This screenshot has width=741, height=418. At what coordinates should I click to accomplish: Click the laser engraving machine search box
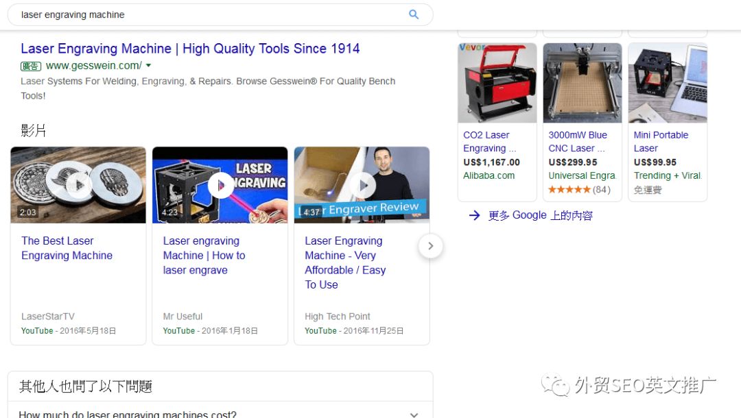point(206,14)
